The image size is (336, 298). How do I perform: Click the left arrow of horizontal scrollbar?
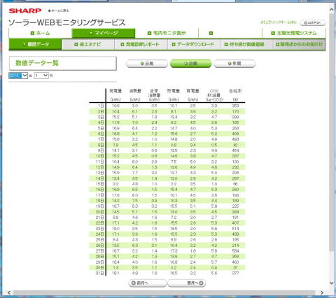tap(9, 292)
